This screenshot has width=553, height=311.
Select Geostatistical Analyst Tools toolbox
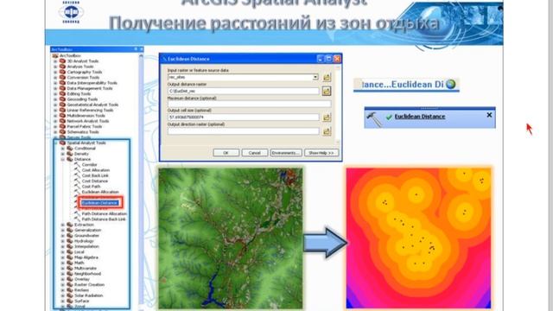pos(92,105)
